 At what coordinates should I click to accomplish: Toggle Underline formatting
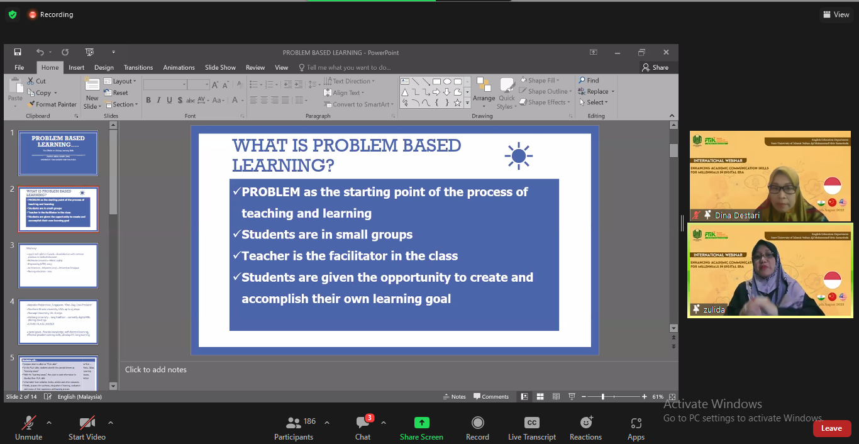170,100
